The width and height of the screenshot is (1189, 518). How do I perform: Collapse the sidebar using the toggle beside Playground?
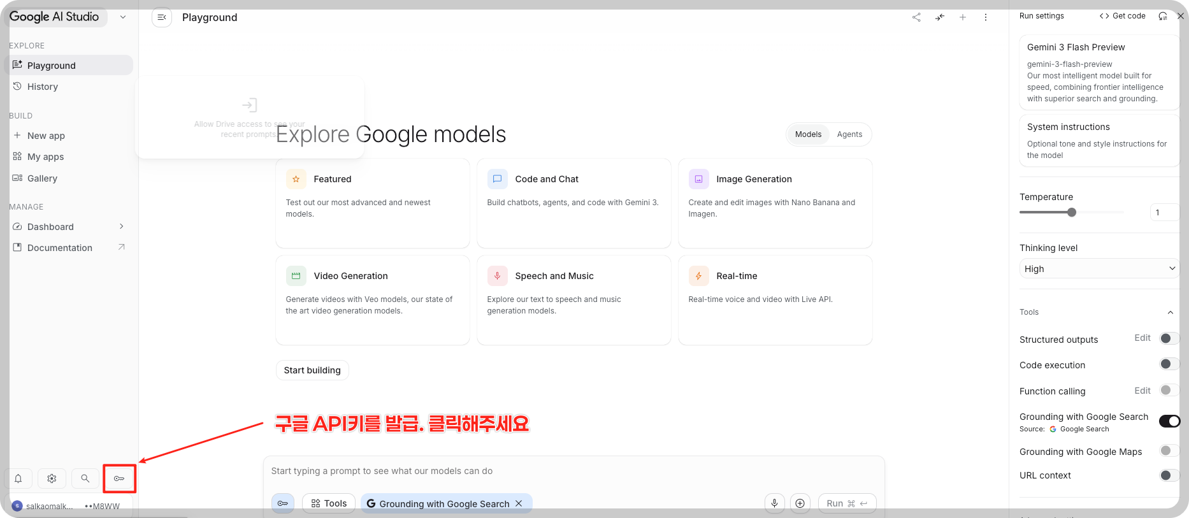(x=162, y=17)
